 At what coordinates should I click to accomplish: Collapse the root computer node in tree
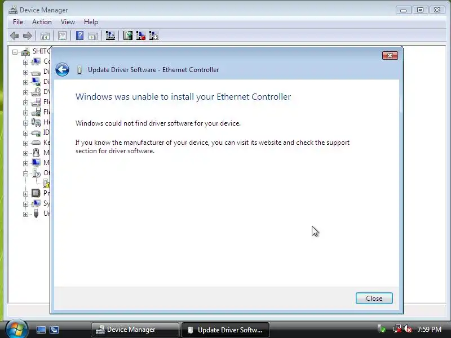click(x=15, y=52)
